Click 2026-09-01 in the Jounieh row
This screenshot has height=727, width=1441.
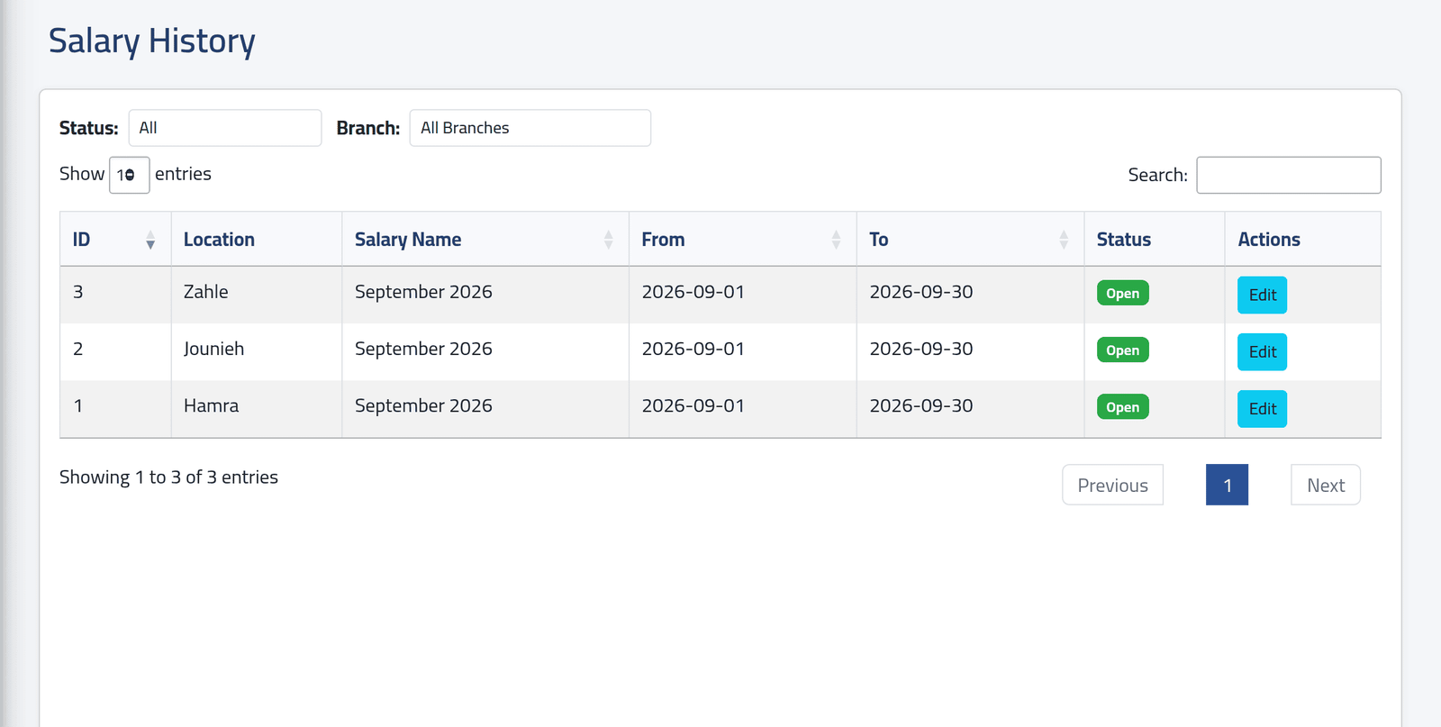pos(693,349)
